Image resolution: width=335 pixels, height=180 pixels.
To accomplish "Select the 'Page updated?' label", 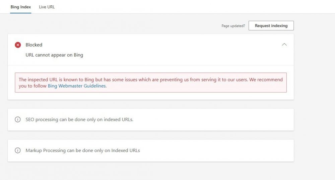I will coord(233,26).
